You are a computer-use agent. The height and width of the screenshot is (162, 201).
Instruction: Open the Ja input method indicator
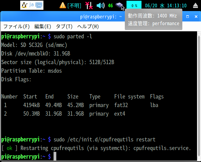click(x=32, y=5)
